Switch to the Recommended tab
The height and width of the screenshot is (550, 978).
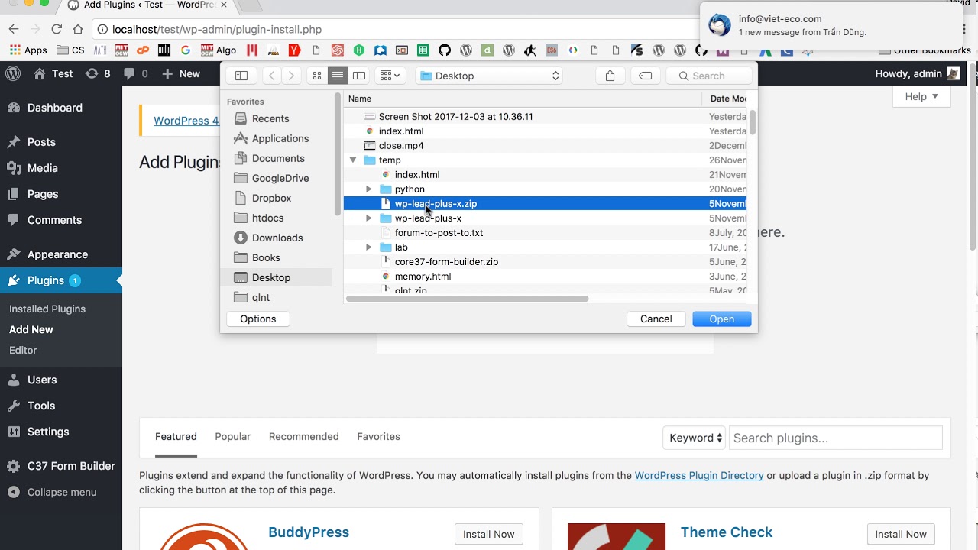303,437
